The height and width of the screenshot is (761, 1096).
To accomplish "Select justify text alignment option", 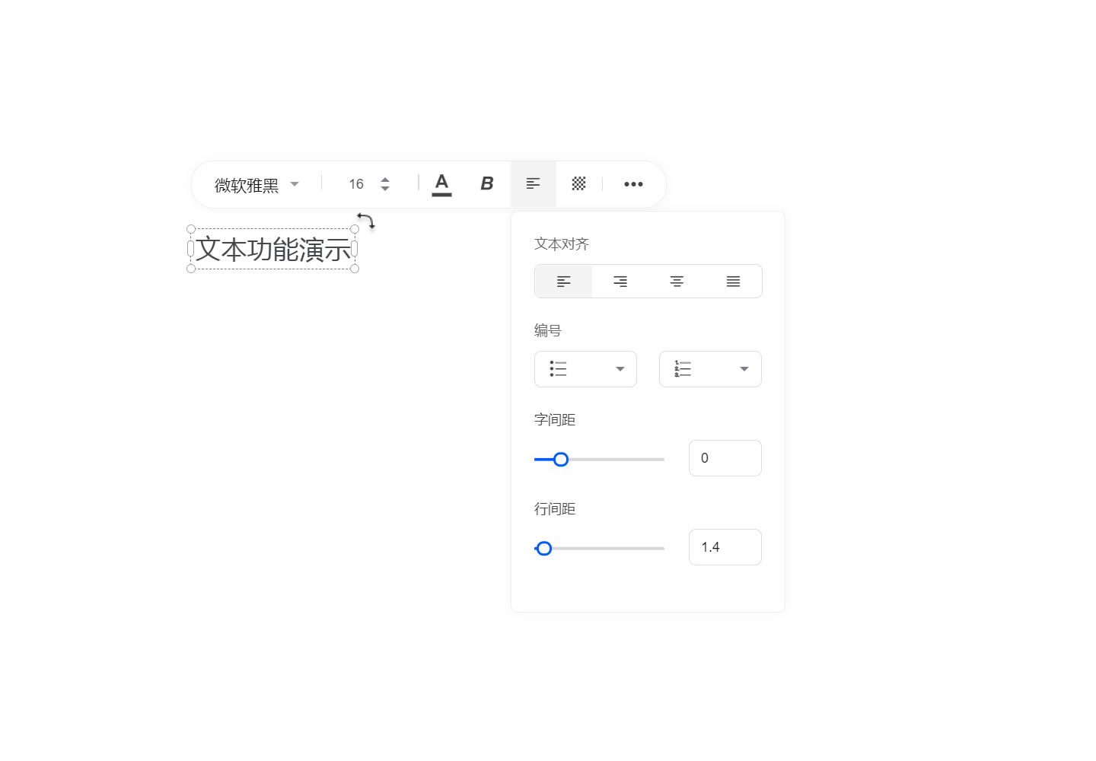I will click(x=733, y=282).
